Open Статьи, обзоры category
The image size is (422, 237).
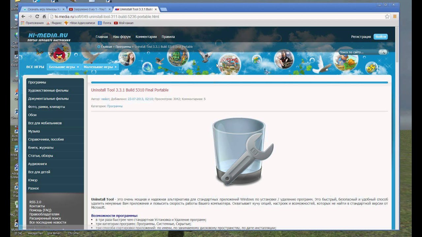coord(55,156)
